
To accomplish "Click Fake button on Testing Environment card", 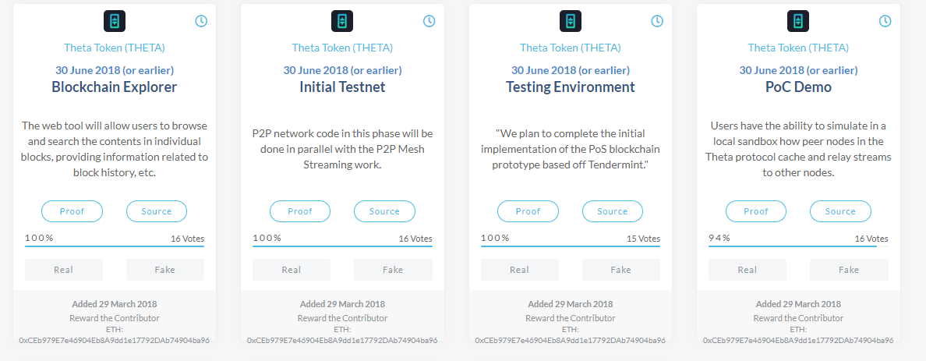I will pyautogui.click(x=620, y=270).
